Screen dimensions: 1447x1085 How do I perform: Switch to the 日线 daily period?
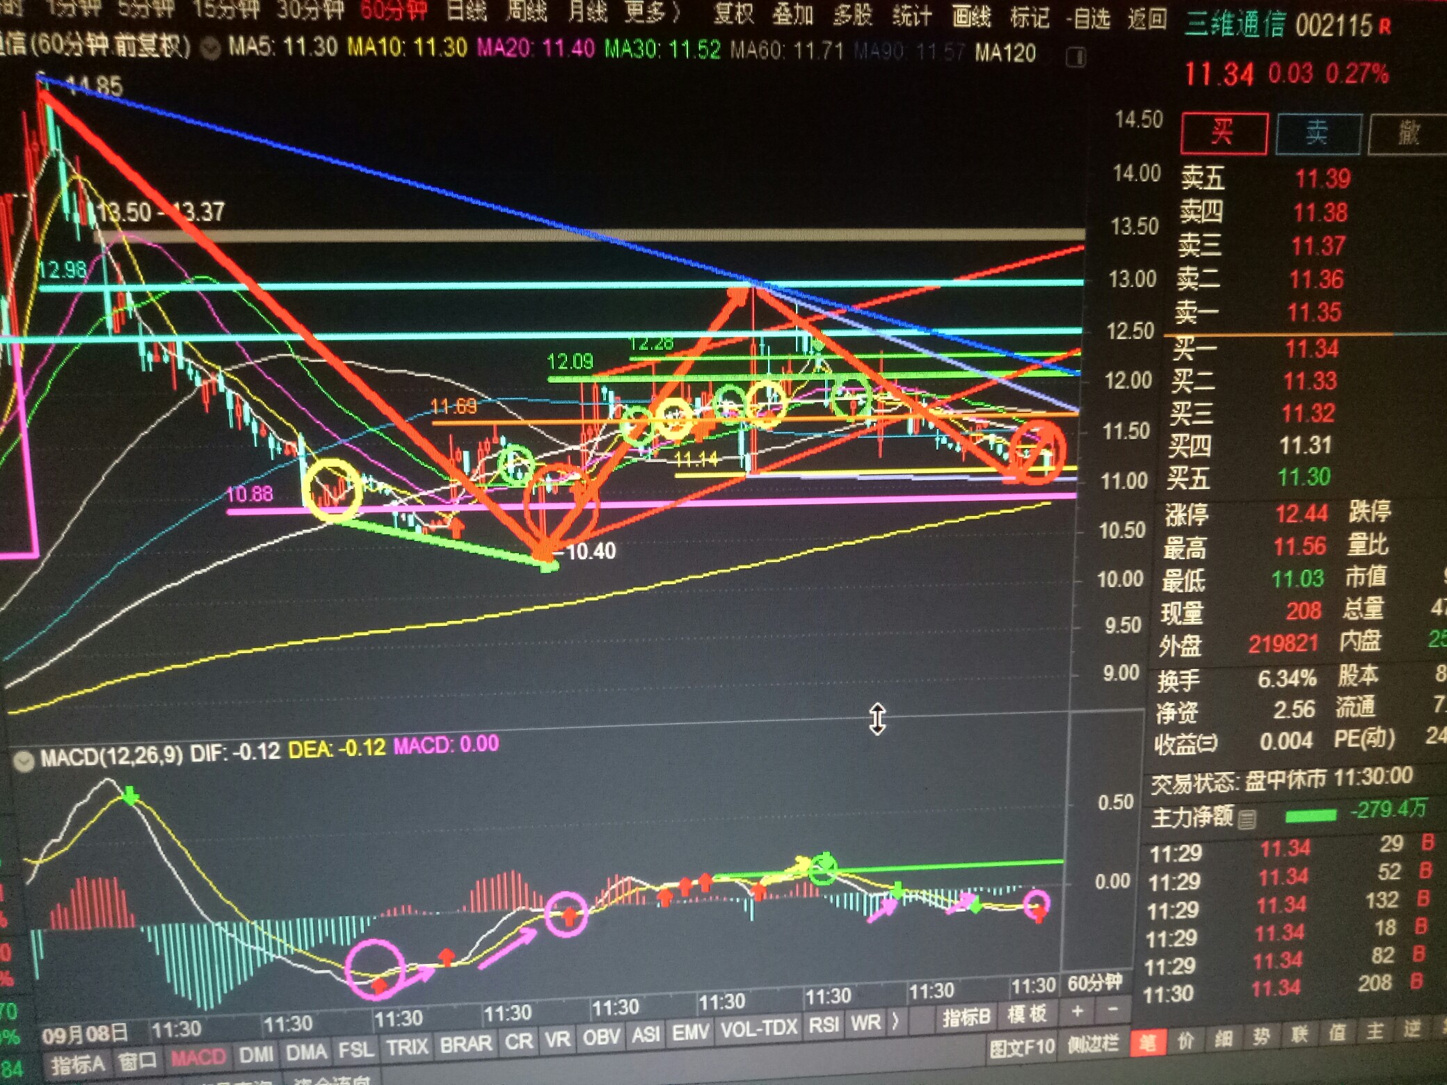pyautogui.click(x=465, y=11)
